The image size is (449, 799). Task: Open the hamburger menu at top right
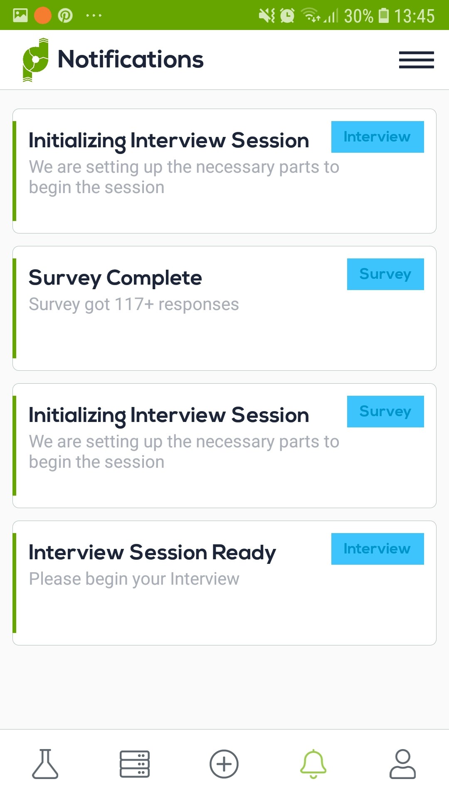[416, 60]
